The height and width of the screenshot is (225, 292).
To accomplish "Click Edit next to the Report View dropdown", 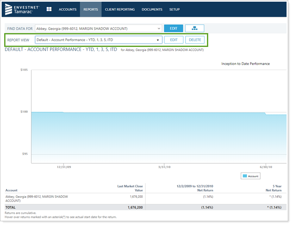I will tap(173, 40).
